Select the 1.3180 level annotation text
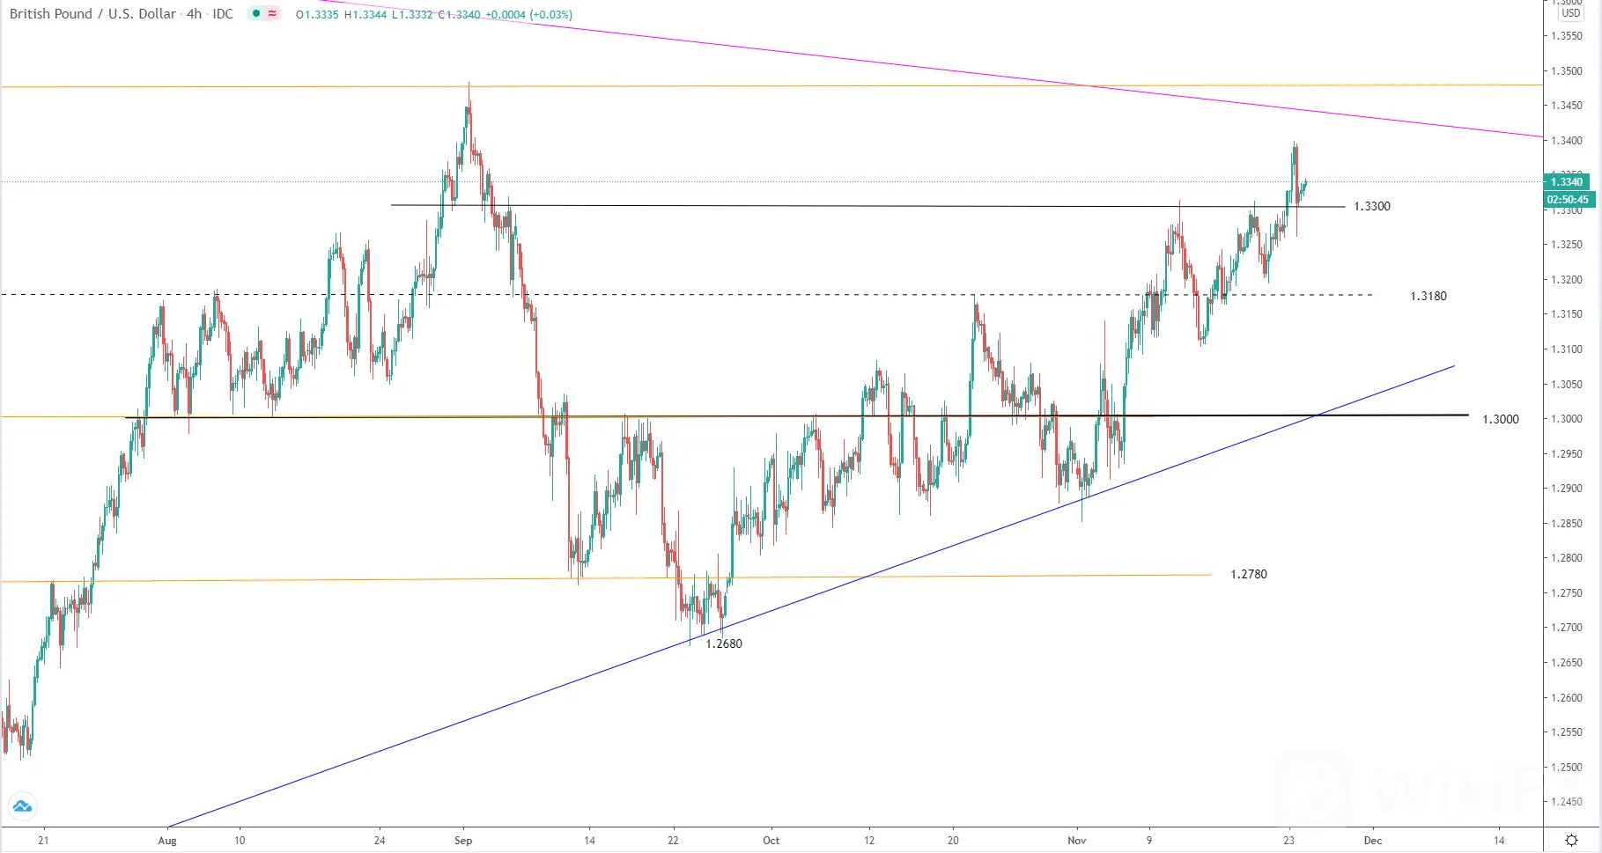1602x853 pixels. [x=1429, y=296]
